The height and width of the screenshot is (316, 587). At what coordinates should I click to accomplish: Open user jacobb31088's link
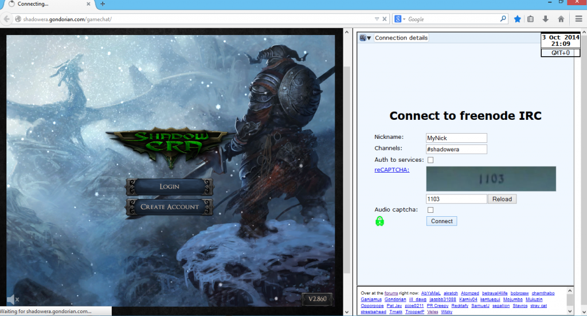pos(443,299)
